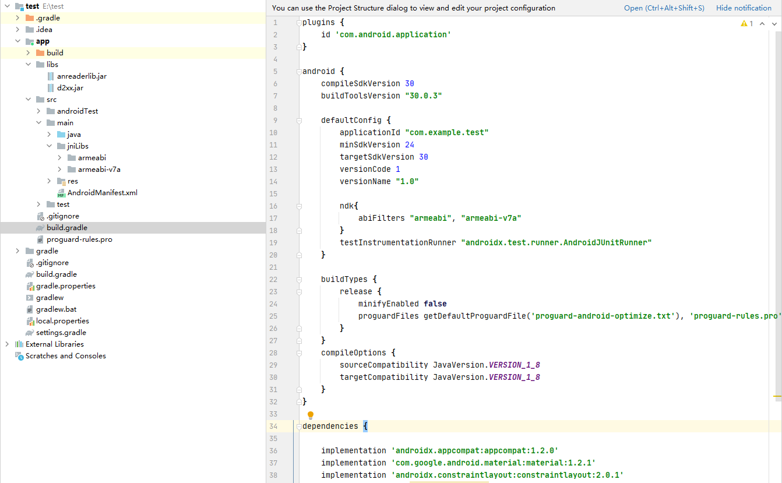The width and height of the screenshot is (782, 483).
Task: Expand the java folder
Action: pyautogui.click(x=49, y=134)
